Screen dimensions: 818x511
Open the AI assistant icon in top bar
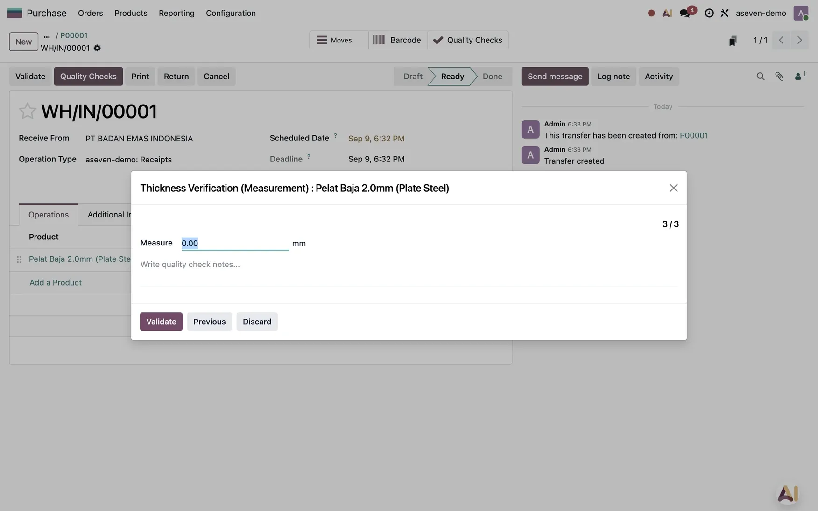(667, 13)
